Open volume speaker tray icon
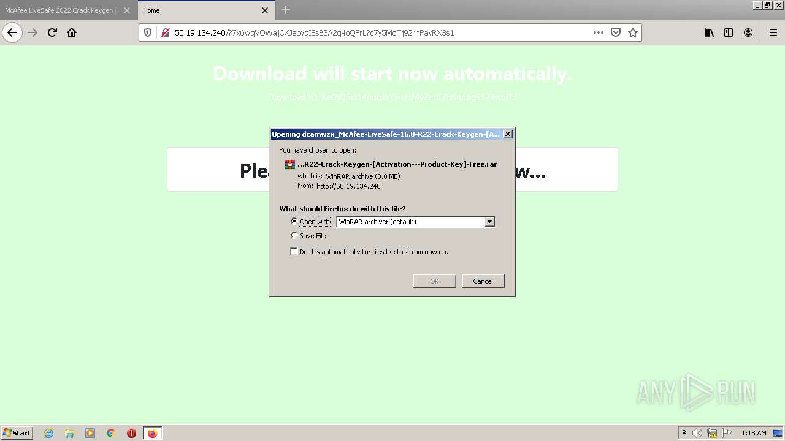Viewport: 785px width, 441px height. click(697, 433)
